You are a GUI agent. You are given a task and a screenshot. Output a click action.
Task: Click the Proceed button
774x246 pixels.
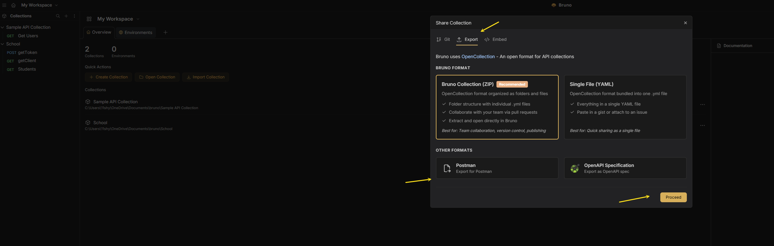click(x=673, y=197)
